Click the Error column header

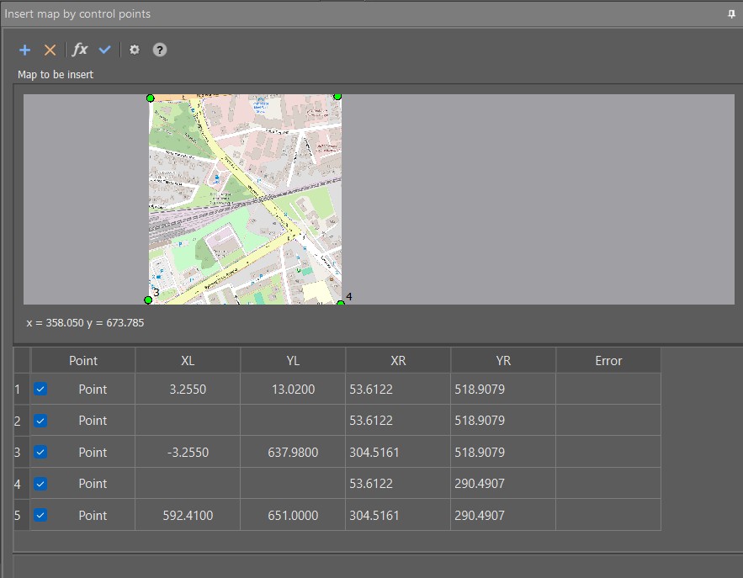click(608, 360)
